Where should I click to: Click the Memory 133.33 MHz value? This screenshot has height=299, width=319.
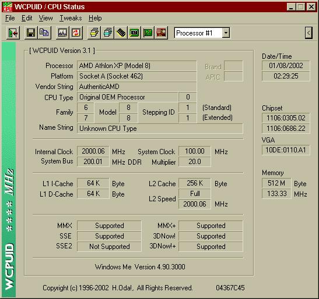(x=276, y=194)
